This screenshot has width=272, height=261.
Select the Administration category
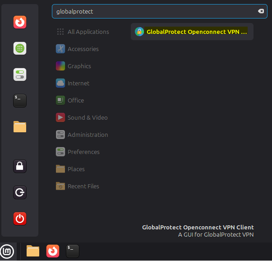[88, 135]
